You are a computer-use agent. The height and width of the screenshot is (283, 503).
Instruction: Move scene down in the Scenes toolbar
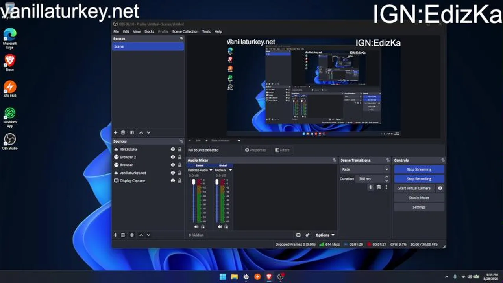148,133
